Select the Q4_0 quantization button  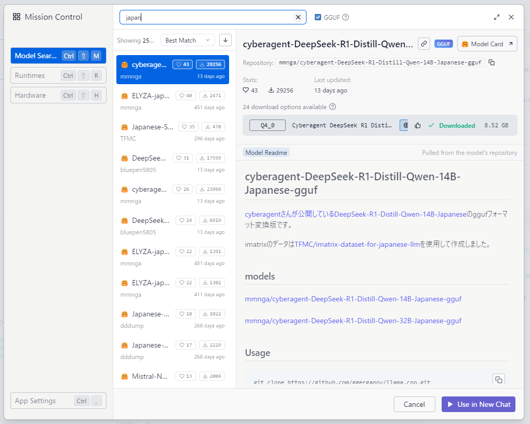(x=268, y=125)
